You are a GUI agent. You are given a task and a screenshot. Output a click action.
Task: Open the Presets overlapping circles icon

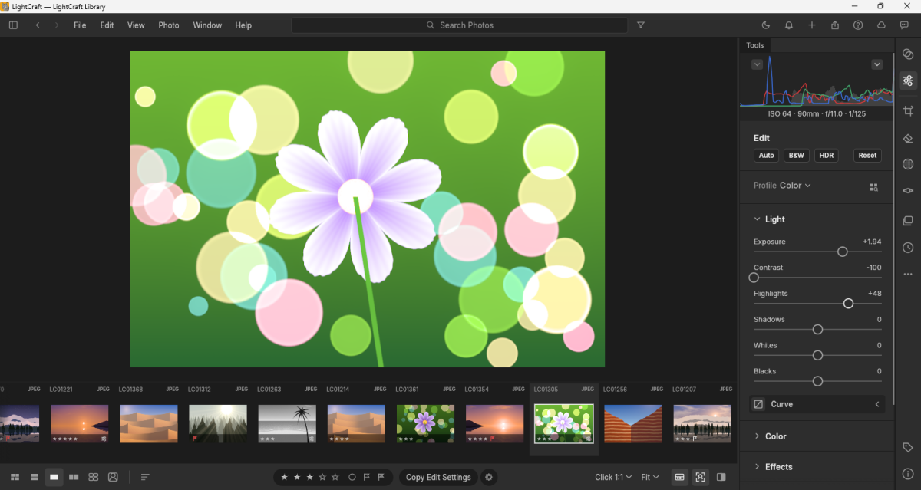(908, 54)
